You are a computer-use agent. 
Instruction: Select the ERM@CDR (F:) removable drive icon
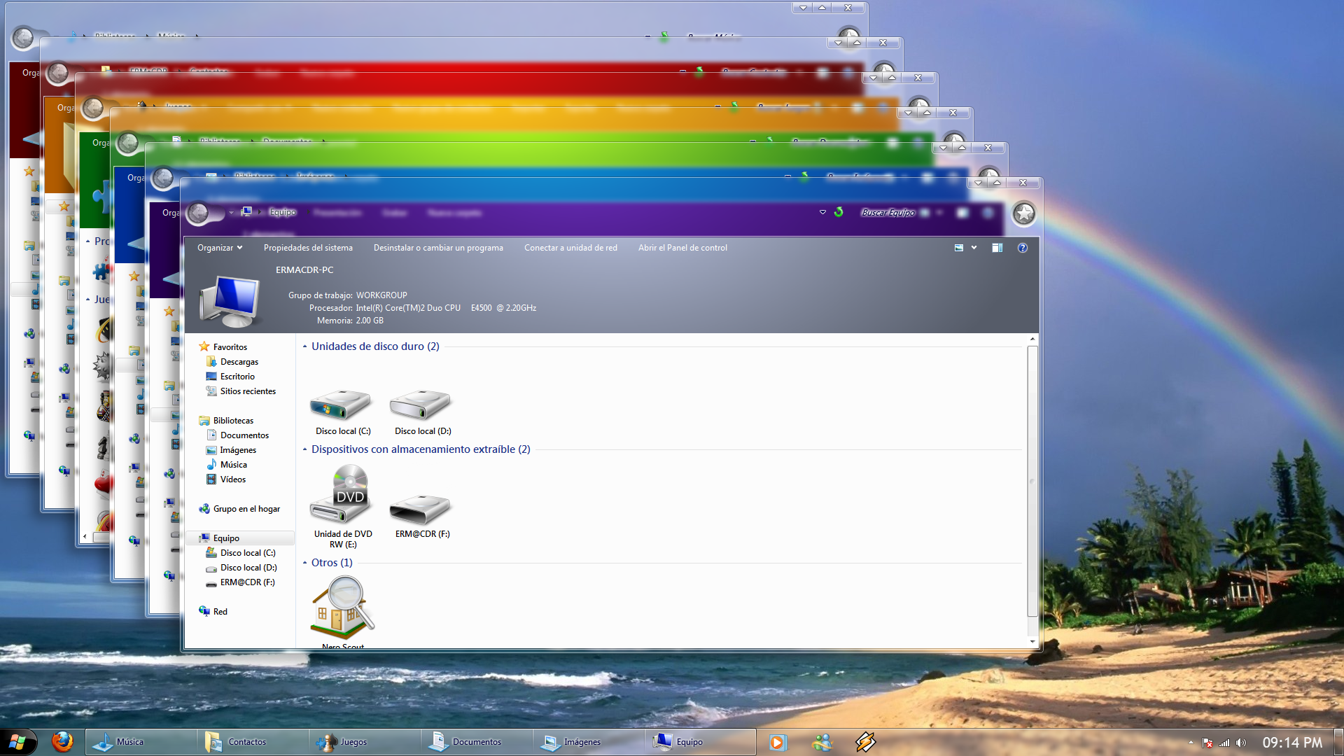point(421,508)
